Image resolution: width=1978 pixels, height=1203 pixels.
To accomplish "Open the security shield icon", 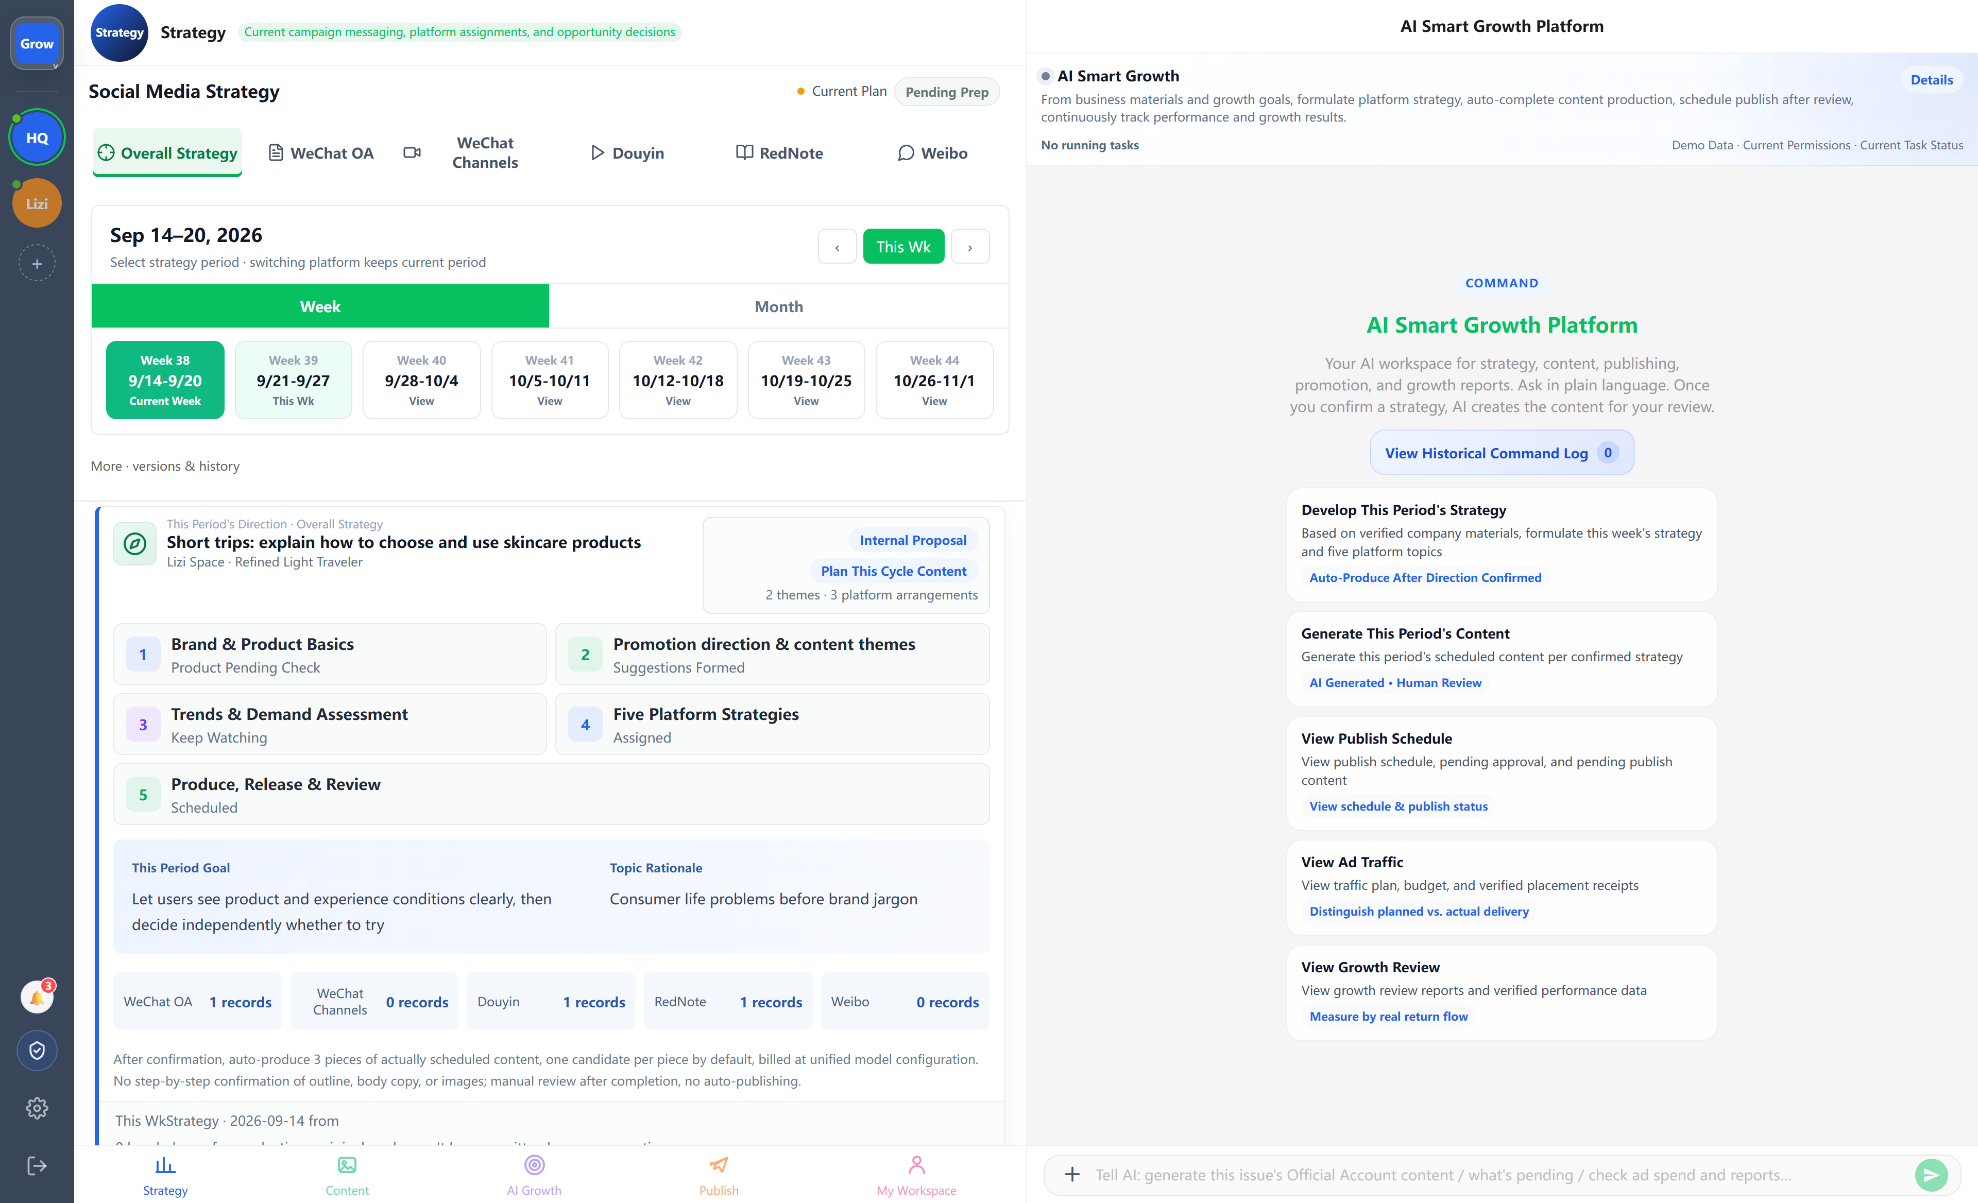I will tap(37, 1051).
